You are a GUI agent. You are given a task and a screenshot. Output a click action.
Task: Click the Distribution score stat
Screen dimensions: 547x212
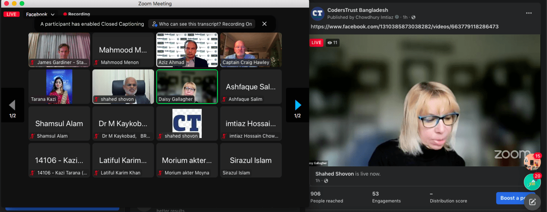pyautogui.click(x=448, y=197)
